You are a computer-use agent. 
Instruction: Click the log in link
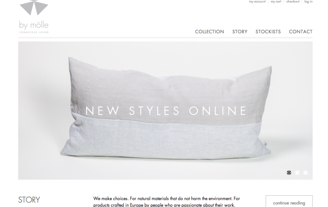click(309, 2)
